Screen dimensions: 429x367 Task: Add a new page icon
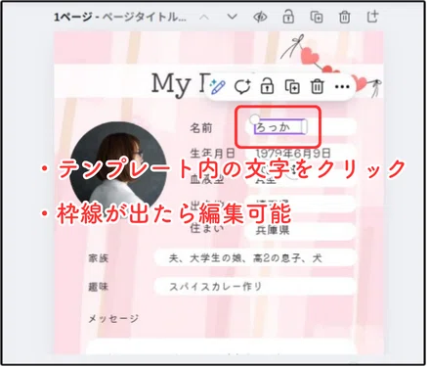[372, 17]
